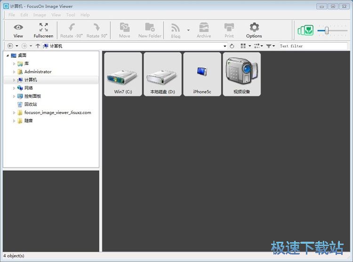Click the green thumbnail size icon
This screenshot has height=262, width=353.
click(x=305, y=31)
